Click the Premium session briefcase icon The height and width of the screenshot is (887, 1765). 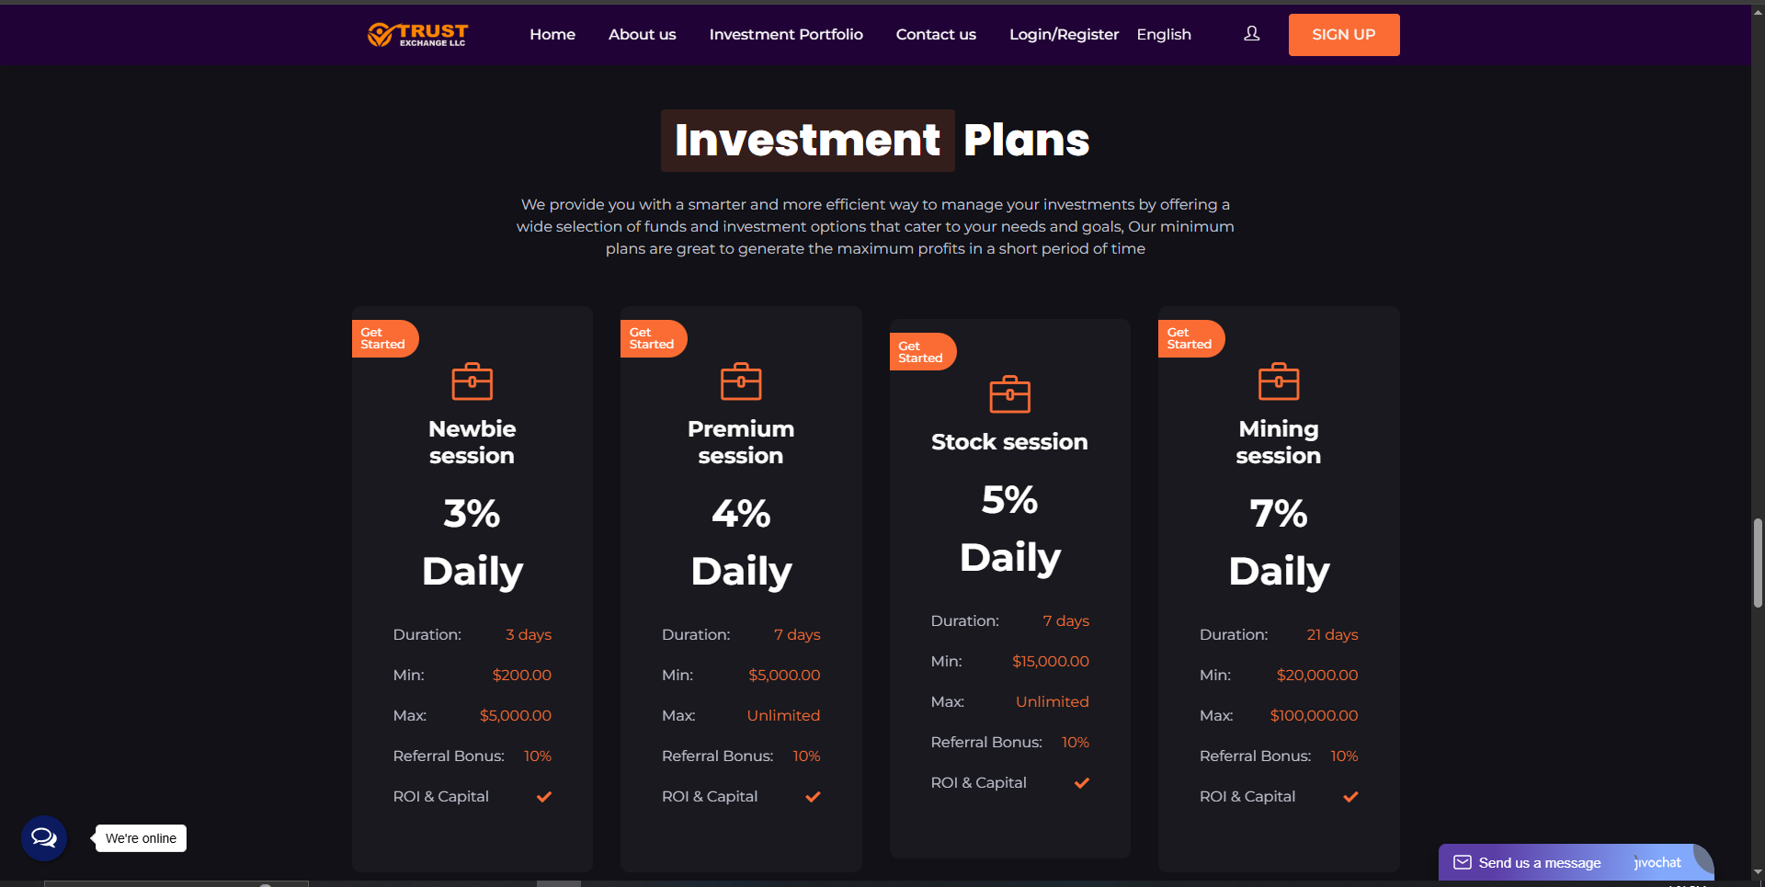pos(741,381)
